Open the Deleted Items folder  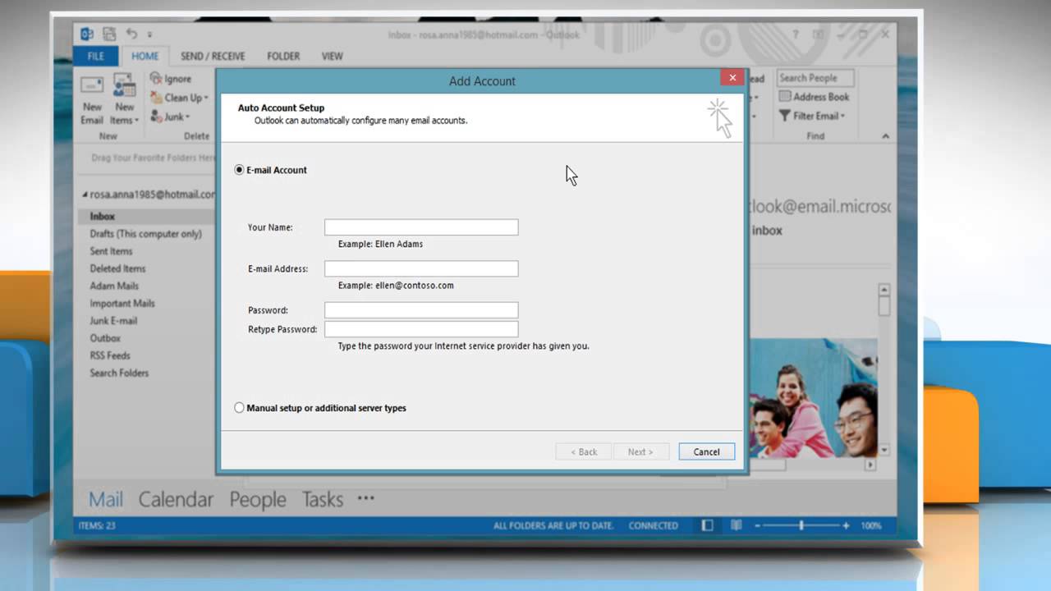(x=117, y=268)
